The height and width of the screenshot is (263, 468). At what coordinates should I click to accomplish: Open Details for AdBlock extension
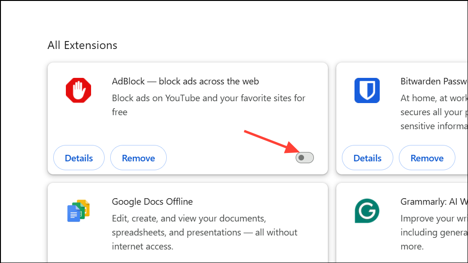(x=79, y=158)
